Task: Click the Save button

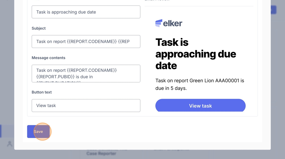Action: (38, 131)
